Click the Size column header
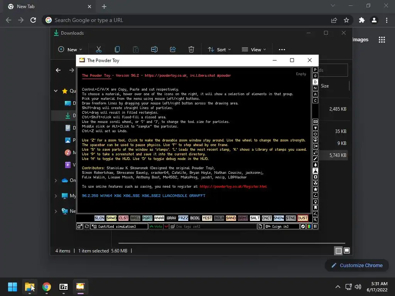395x296 pixels. [x=325, y=86]
